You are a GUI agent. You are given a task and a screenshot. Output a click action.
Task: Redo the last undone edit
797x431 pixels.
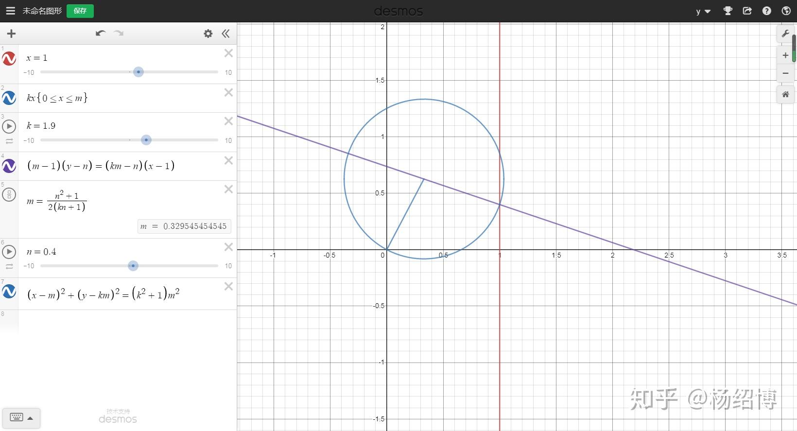point(119,33)
